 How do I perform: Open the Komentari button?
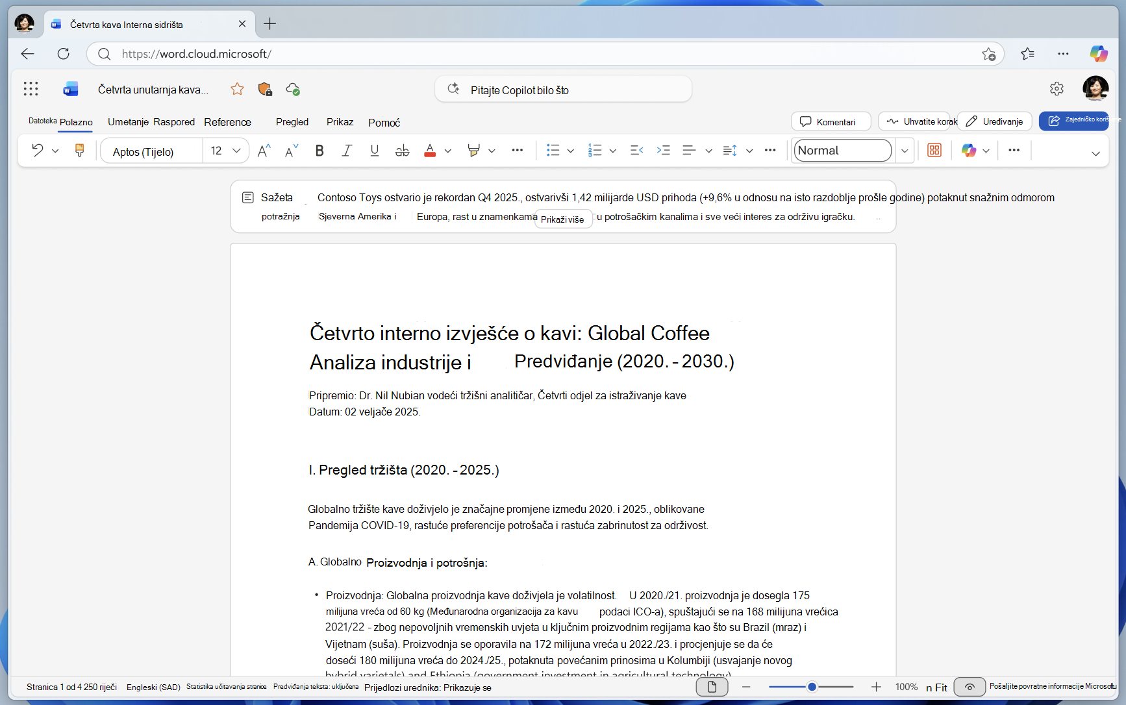pos(831,121)
